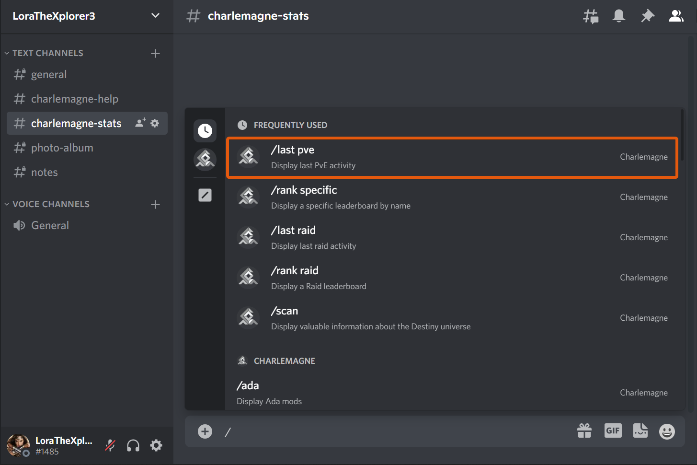Open the emoji picker
This screenshot has height=465, width=697.
[667, 431]
